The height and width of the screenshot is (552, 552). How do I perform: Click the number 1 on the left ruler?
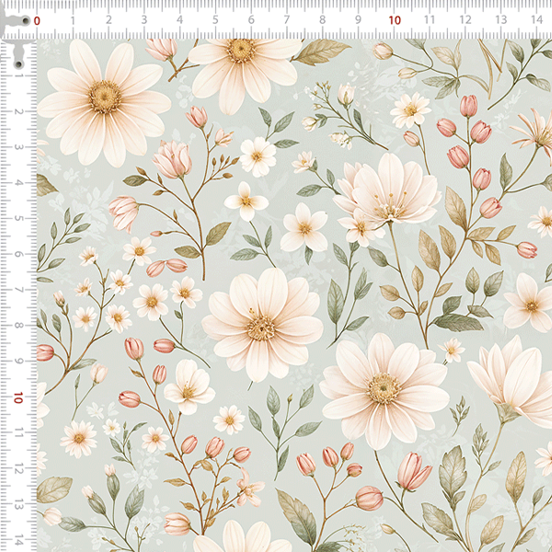[x=18, y=75]
